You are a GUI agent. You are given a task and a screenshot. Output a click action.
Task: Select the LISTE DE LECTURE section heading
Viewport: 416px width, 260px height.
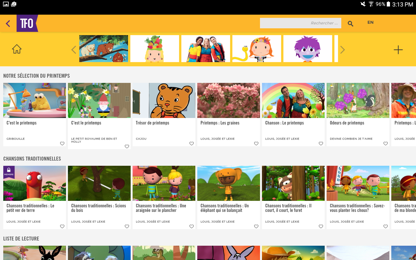click(21, 239)
